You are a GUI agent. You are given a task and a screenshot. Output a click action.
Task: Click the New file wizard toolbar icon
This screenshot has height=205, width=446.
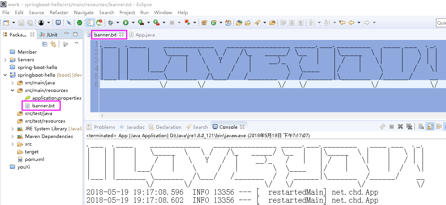click(x=6, y=22)
